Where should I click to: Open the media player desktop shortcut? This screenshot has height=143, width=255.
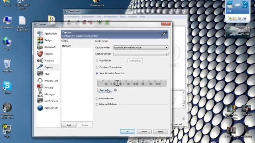pos(7,110)
